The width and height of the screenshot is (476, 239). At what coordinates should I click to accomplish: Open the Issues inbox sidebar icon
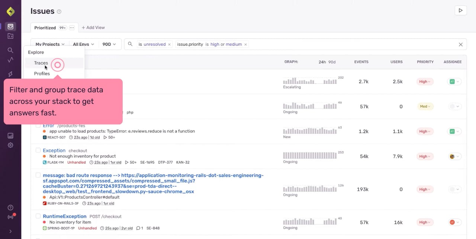click(x=10, y=26)
